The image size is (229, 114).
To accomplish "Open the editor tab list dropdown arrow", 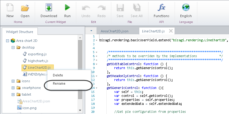I will pos(91,31).
